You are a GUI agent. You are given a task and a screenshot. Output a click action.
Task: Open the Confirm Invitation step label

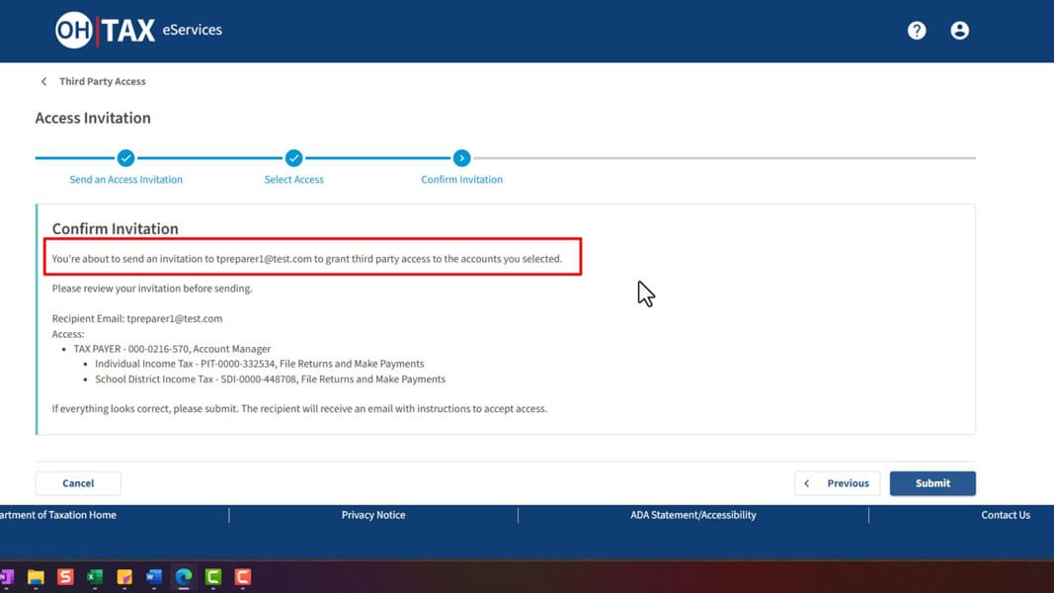pyautogui.click(x=461, y=180)
